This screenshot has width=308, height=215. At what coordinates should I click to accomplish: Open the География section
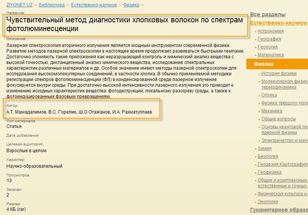pos(269,39)
